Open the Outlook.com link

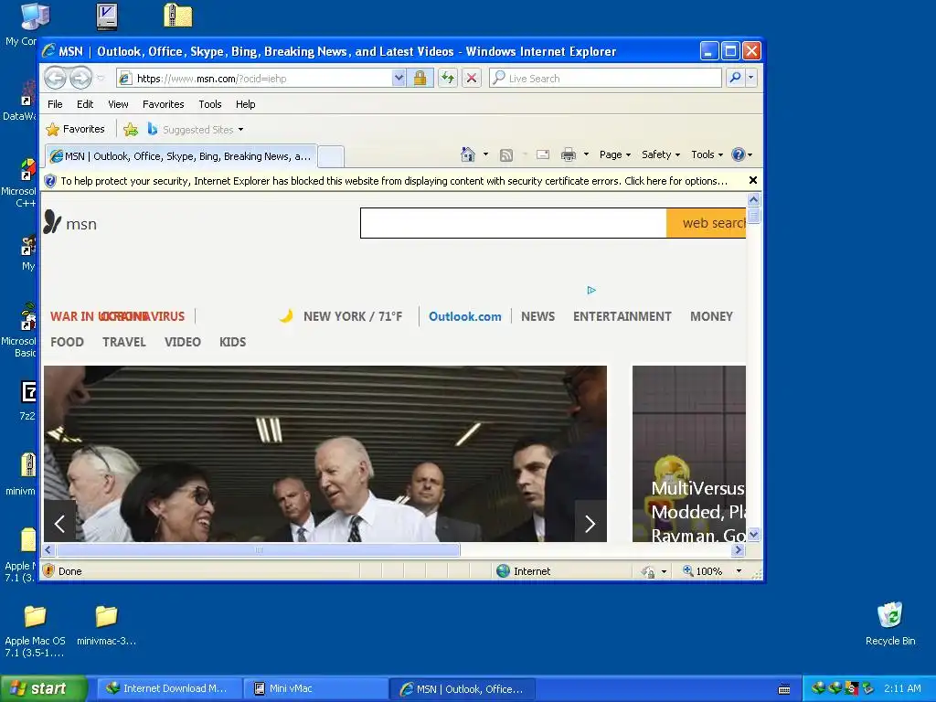[x=465, y=316]
